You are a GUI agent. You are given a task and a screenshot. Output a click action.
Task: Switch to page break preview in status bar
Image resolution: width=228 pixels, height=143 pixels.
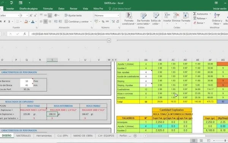(209, 140)
